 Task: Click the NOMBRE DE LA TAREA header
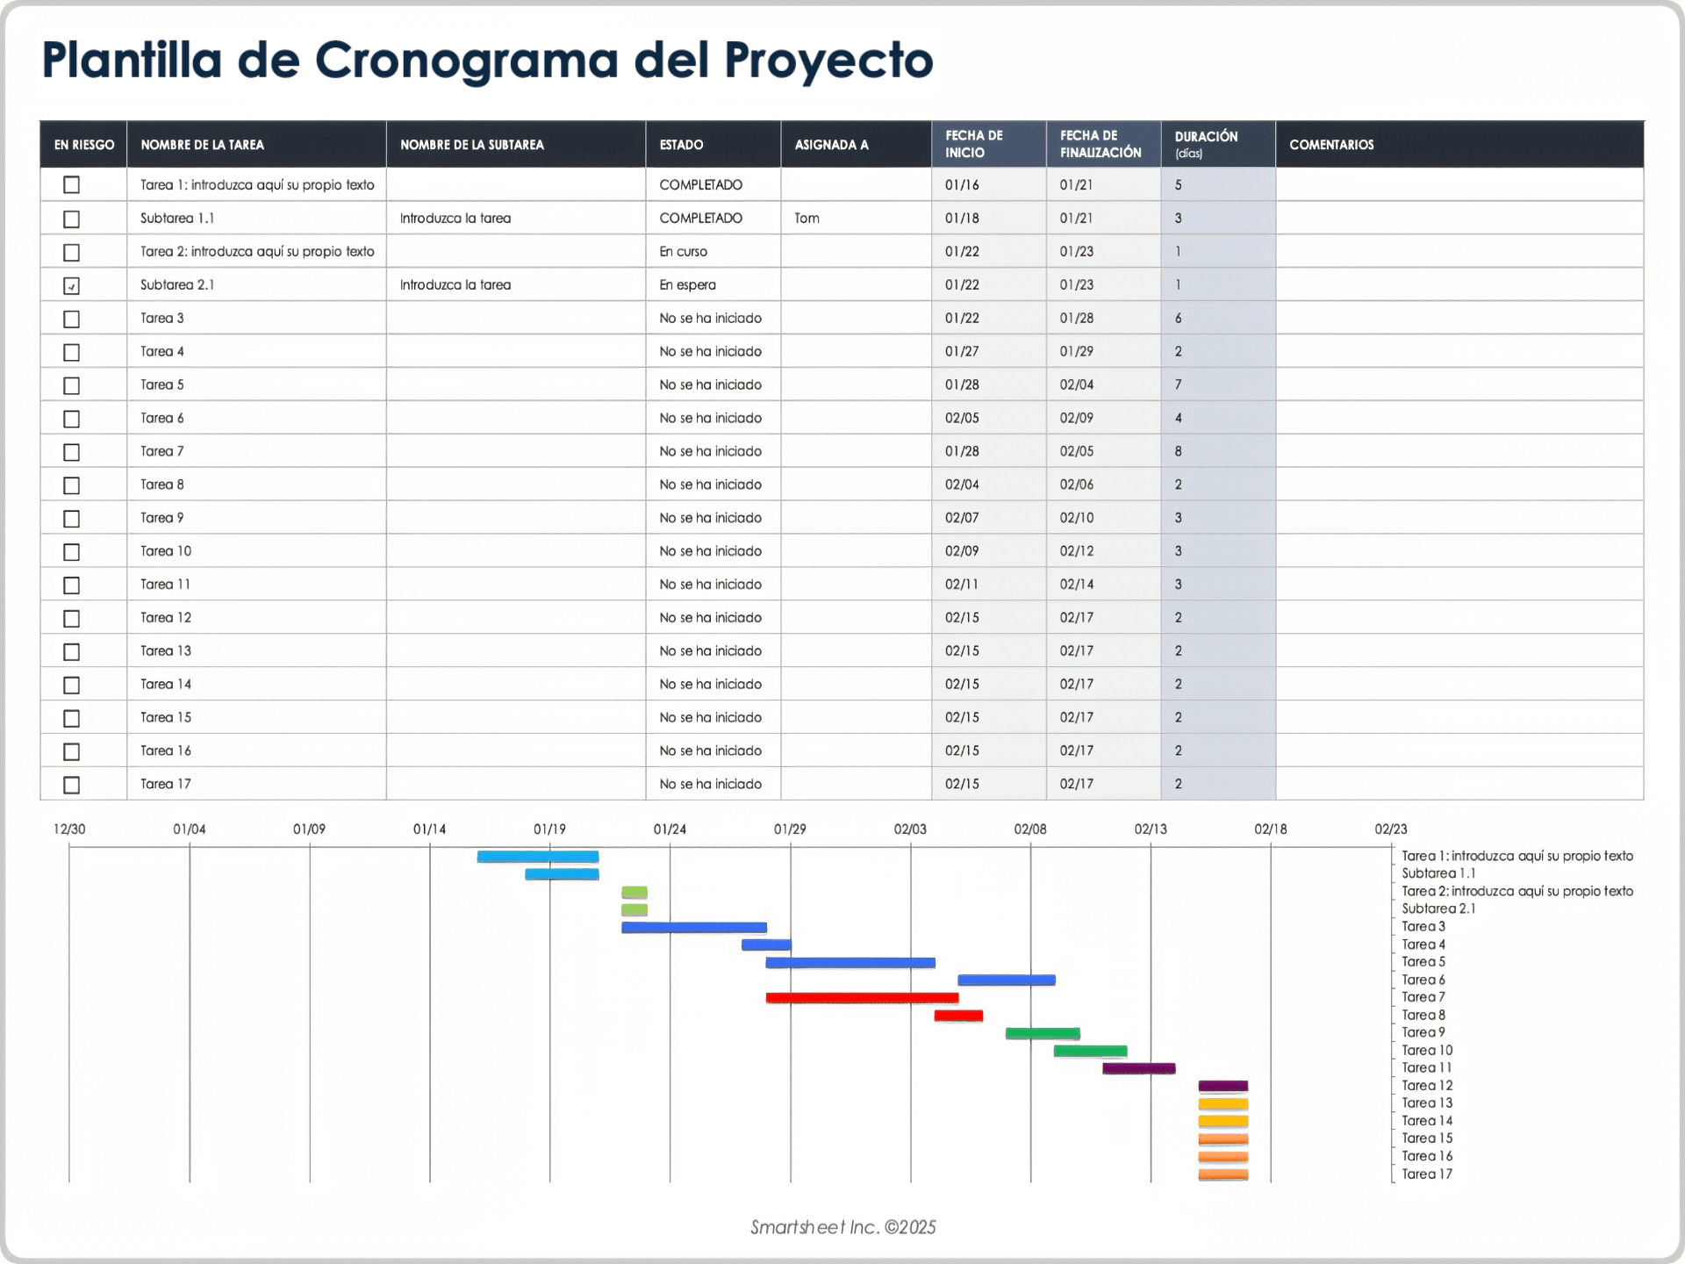(x=256, y=145)
